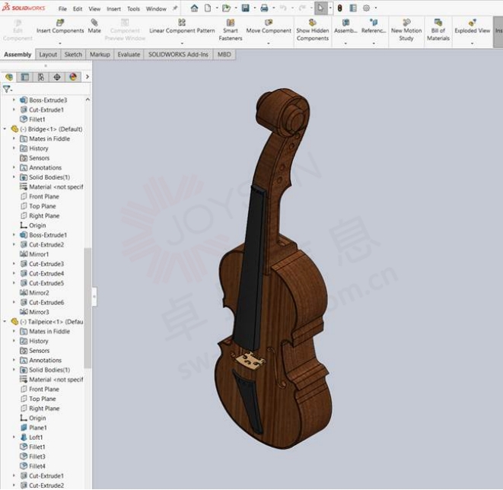Screen dimensions: 503x490
Task: Click the Insert Components icon
Action: (x=60, y=23)
